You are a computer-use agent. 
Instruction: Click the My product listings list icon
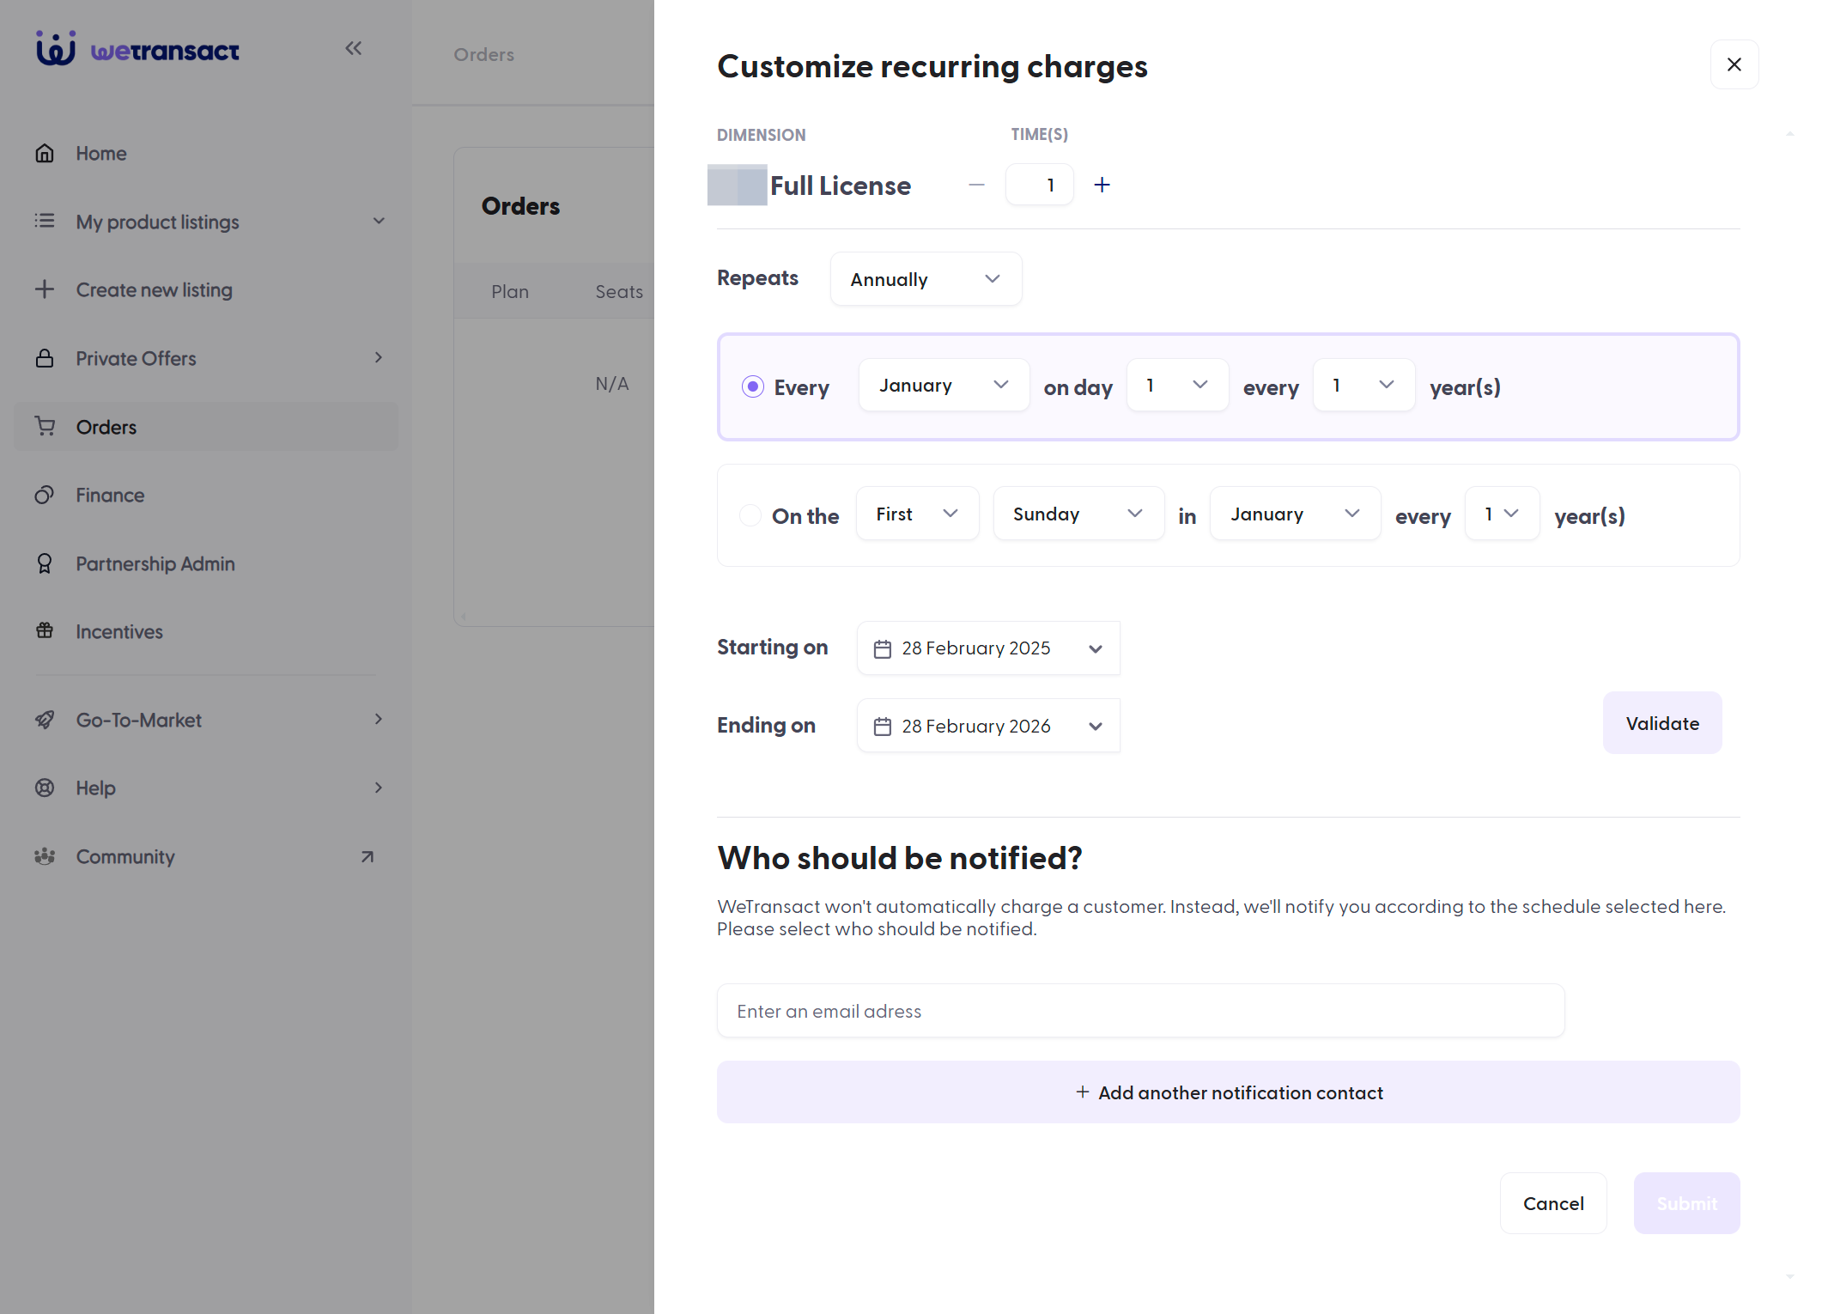click(x=45, y=222)
